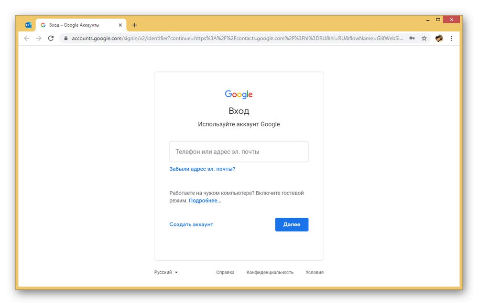Expand the 'Русский' language dropdown
Image resolution: width=478 pixels, height=305 pixels.
pyautogui.click(x=165, y=272)
